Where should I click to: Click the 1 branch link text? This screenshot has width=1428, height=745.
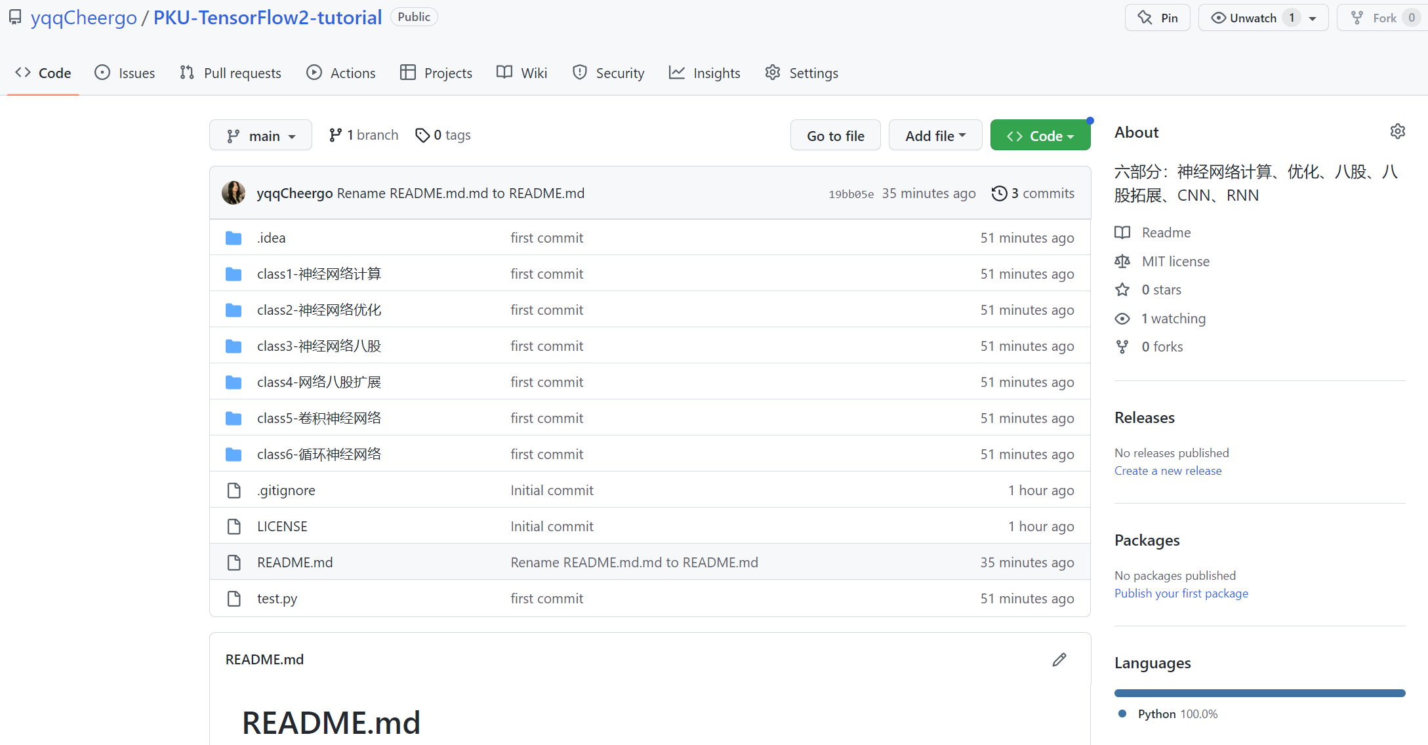pos(372,135)
